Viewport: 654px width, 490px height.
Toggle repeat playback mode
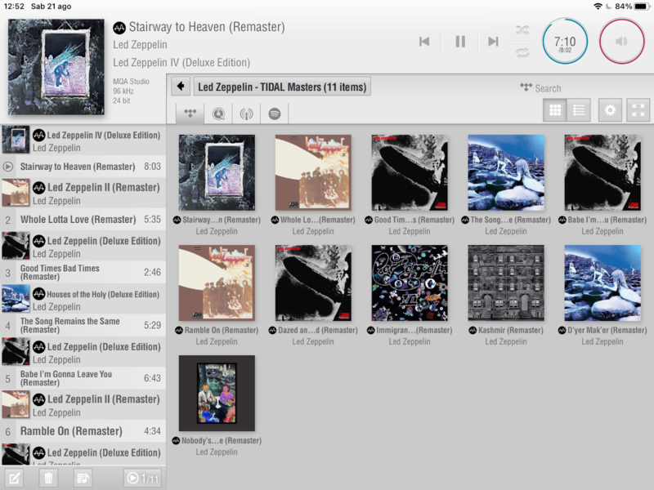pos(522,53)
